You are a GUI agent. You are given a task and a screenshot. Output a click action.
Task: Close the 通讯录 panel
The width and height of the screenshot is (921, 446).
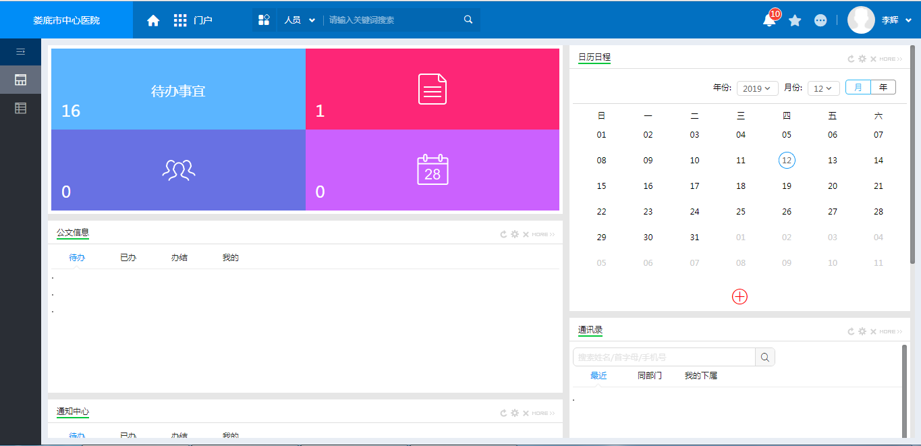click(x=873, y=331)
